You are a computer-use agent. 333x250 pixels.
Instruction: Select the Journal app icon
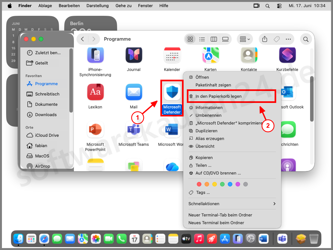point(134,55)
